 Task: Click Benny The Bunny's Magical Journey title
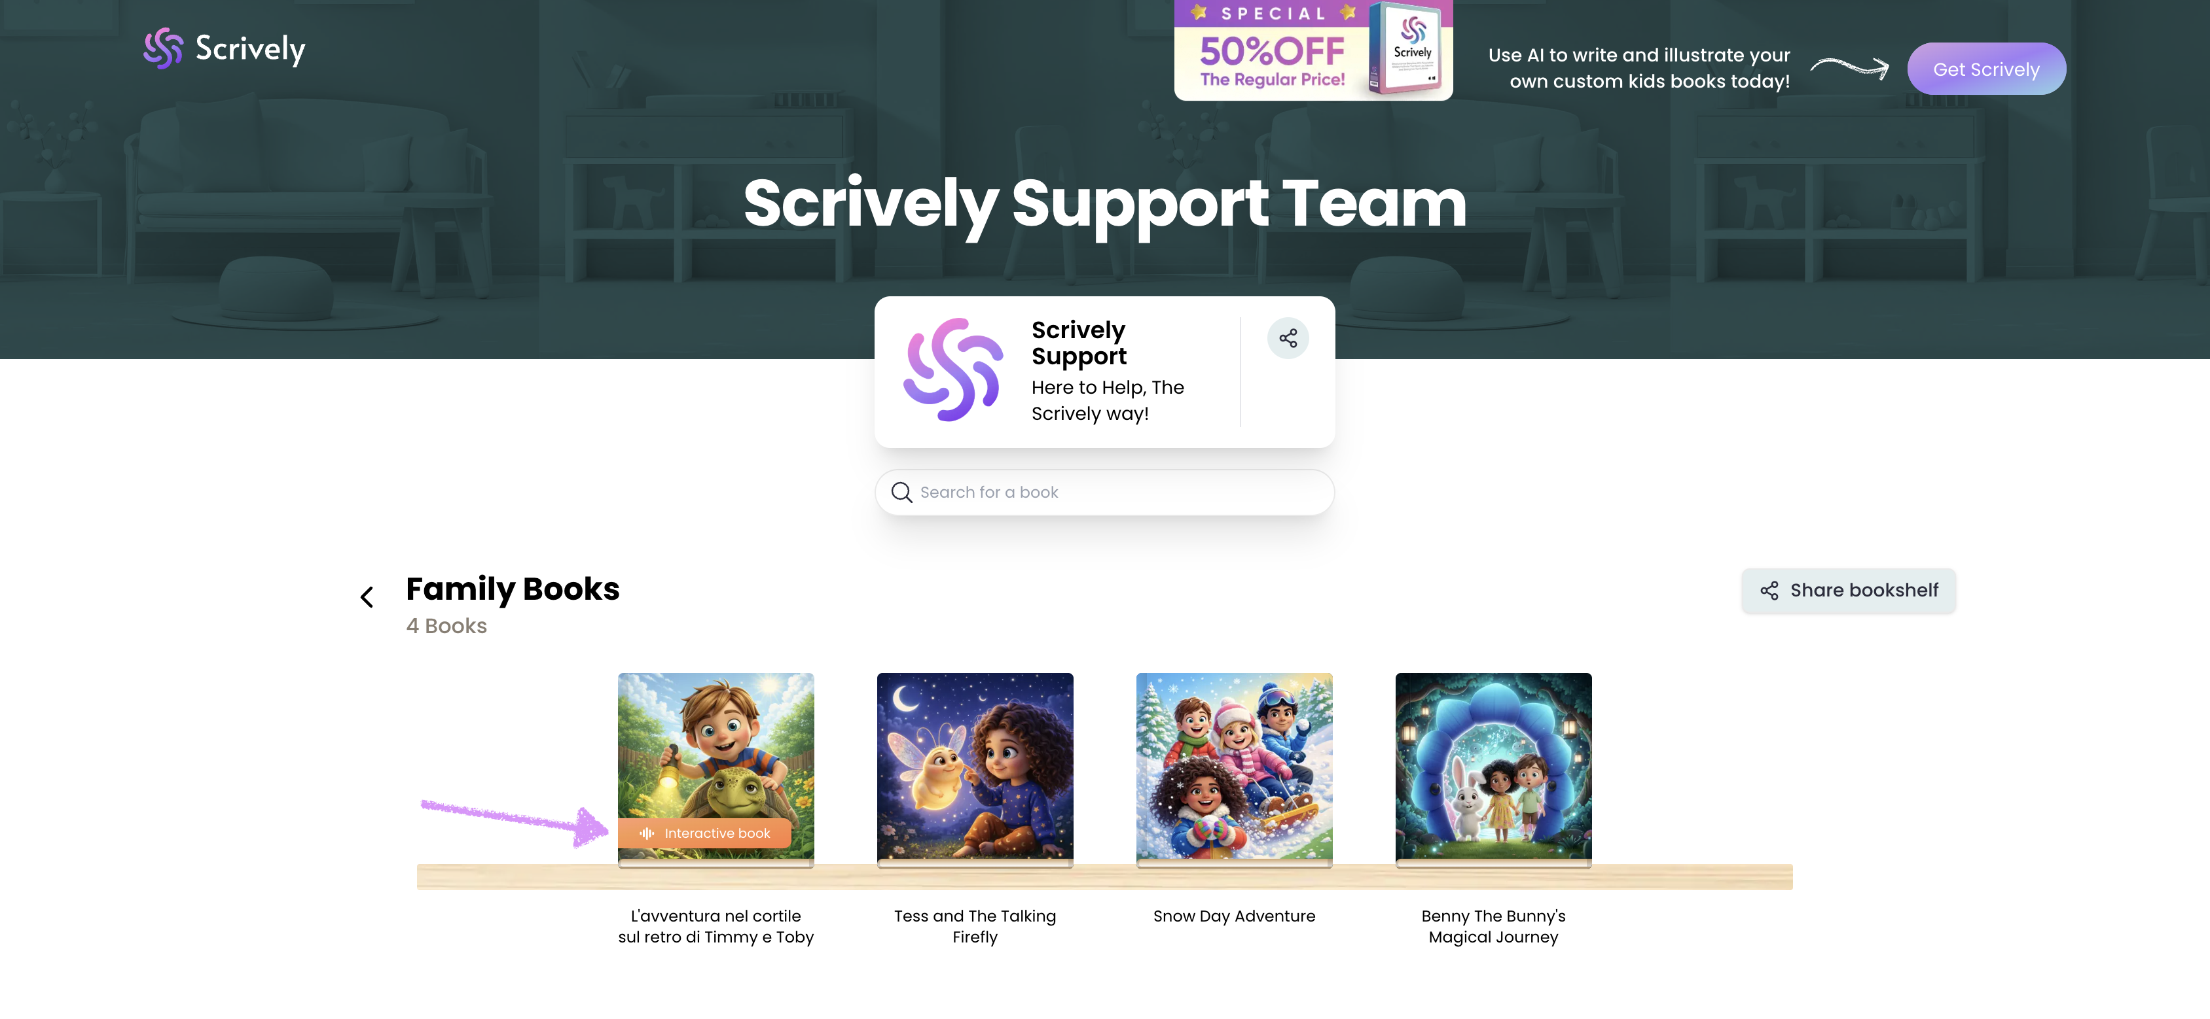coord(1493,926)
